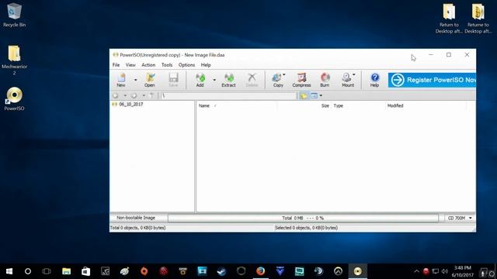Image resolution: width=497 pixels, height=279 pixels.
Task: Click the Compress toolbar icon
Action: (x=301, y=80)
